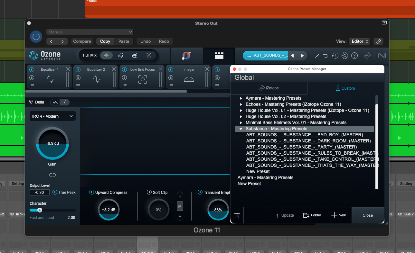Click the Character slider handle
This screenshot has width=415, height=253.
point(40,210)
